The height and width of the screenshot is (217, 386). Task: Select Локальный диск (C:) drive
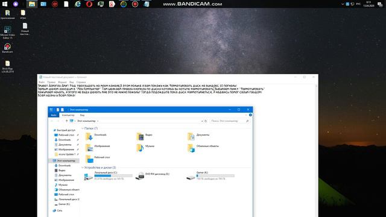point(109,175)
